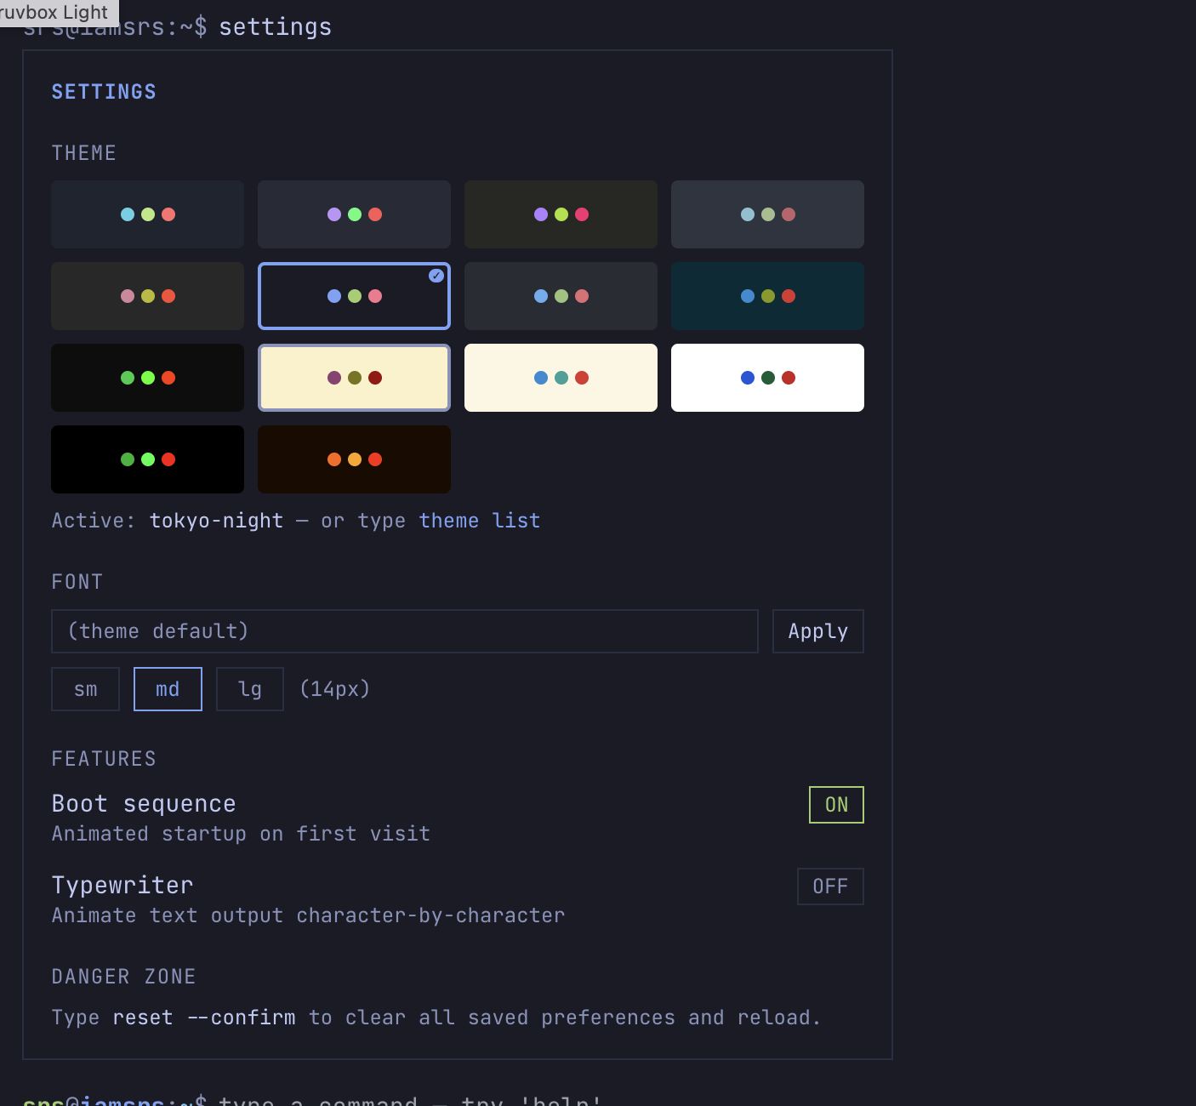This screenshot has height=1106, width=1196.
Task: Enable the Typewriter feature toggle
Action: (829, 887)
